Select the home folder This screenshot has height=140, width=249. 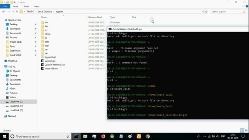[x=47, y=34]
